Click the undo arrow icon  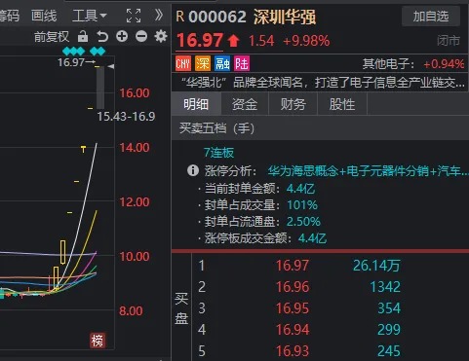tap(102, 36)
